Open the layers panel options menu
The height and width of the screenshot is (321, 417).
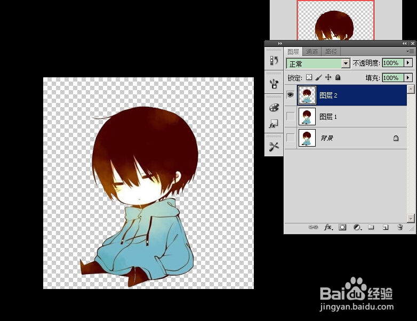411,51
